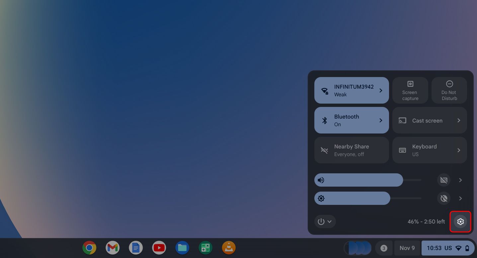Turn on Nearby Share

coord(352,150)
